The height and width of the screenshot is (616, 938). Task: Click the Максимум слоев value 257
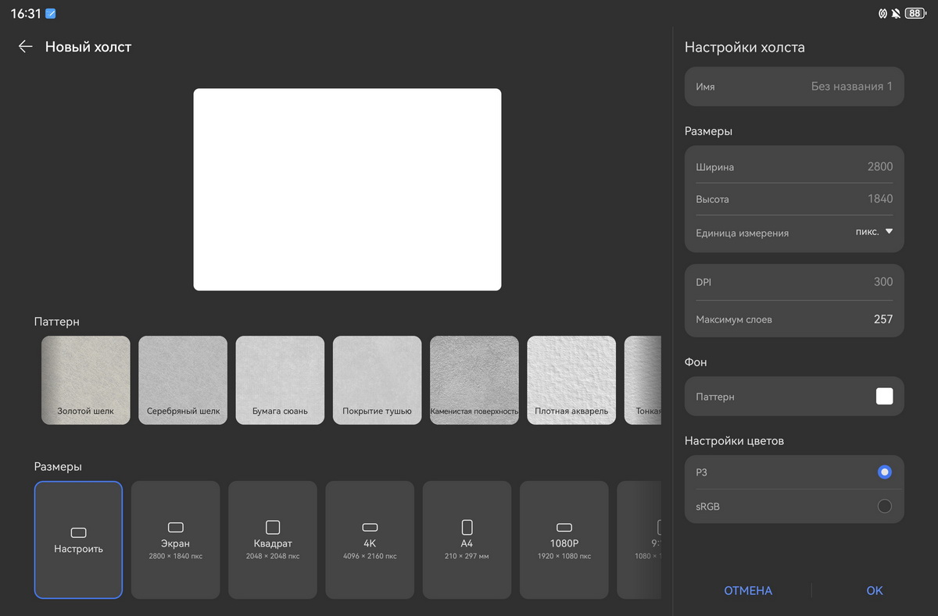[883, 319]
